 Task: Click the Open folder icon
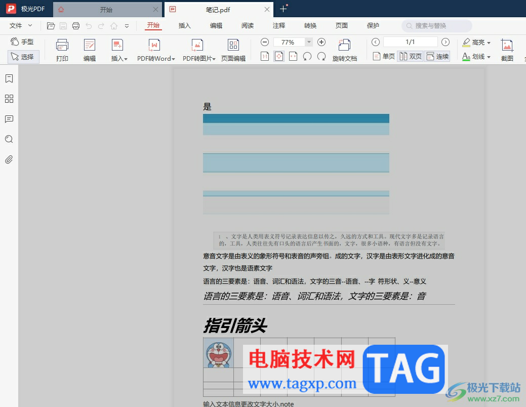pos(51,26)
